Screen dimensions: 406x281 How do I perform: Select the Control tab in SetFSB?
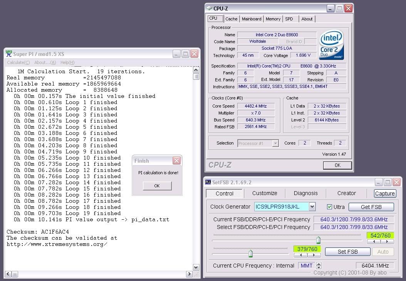(224, 194)
